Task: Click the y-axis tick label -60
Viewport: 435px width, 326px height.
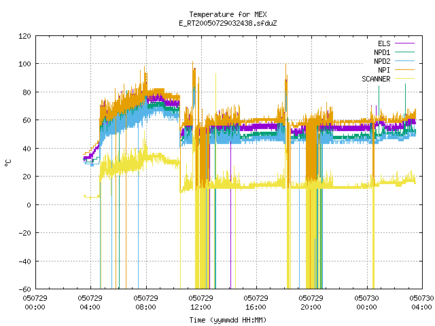Action: tap(24, 289)
